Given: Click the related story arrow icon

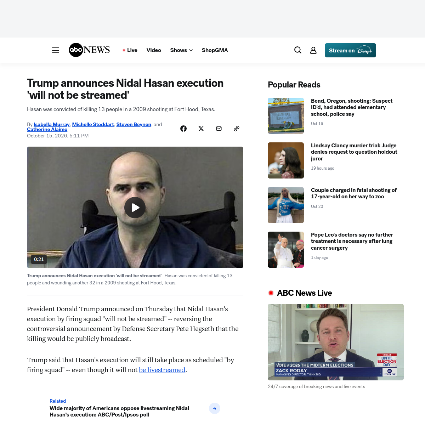Looking at the screenshot, I should pos(215,408).
